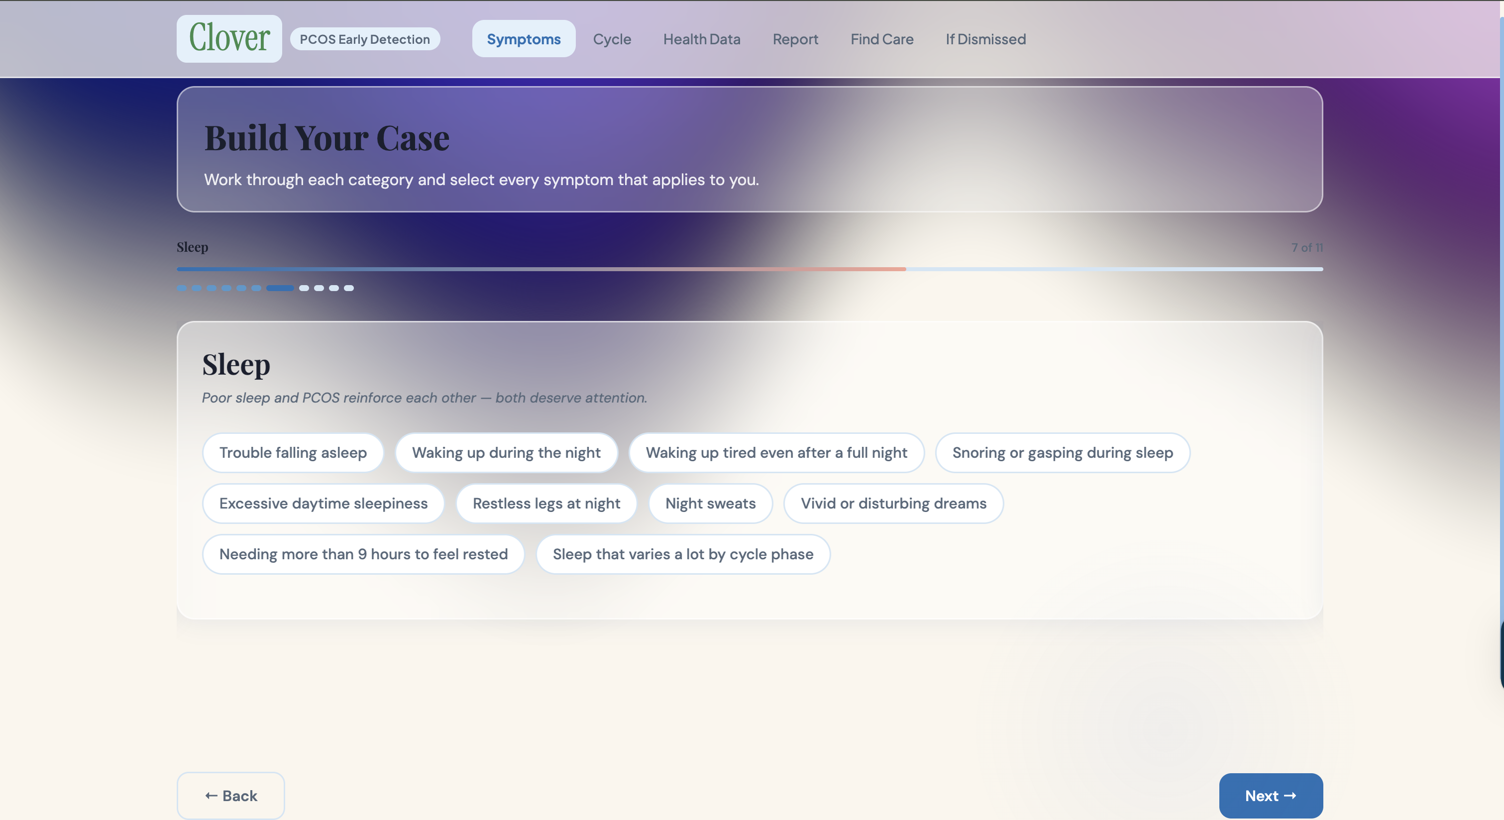This screenshot has height=820, width=1504.
Task: Select Restless legs at night
Action: pos(546,503)
